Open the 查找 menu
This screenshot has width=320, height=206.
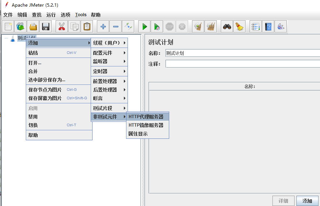37,15
